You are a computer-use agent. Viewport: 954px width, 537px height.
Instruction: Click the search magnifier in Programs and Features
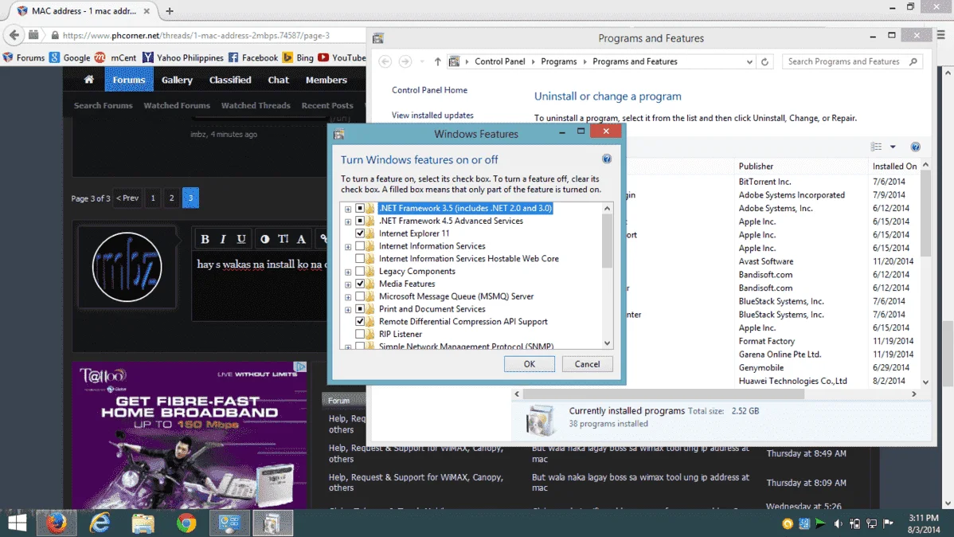(x=913, y=61)
